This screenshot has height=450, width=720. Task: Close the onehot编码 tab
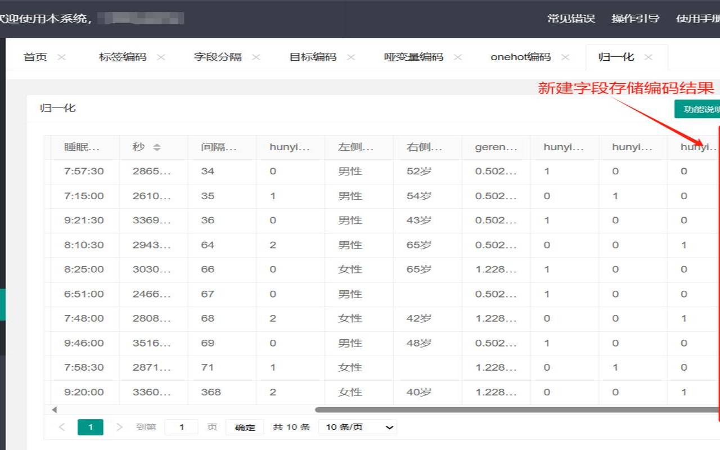pyautogui.click(x=565, y=57)
